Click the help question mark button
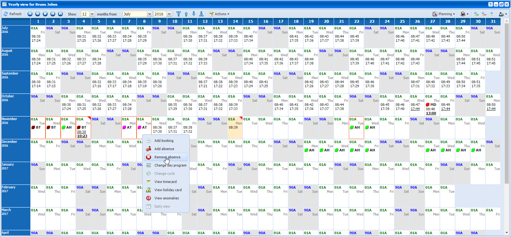The image size is (511, 237). pos(490,4)
